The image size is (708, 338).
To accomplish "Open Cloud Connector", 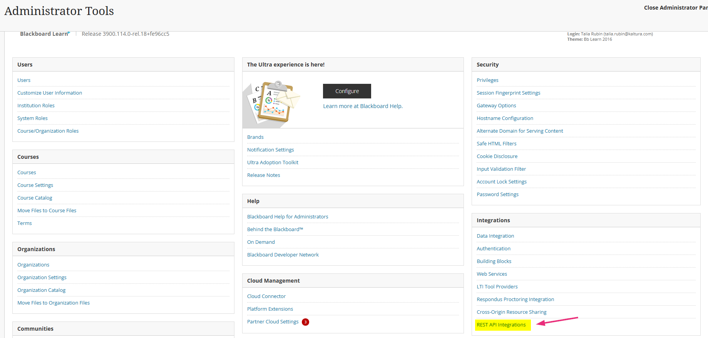I will [266, 296].
